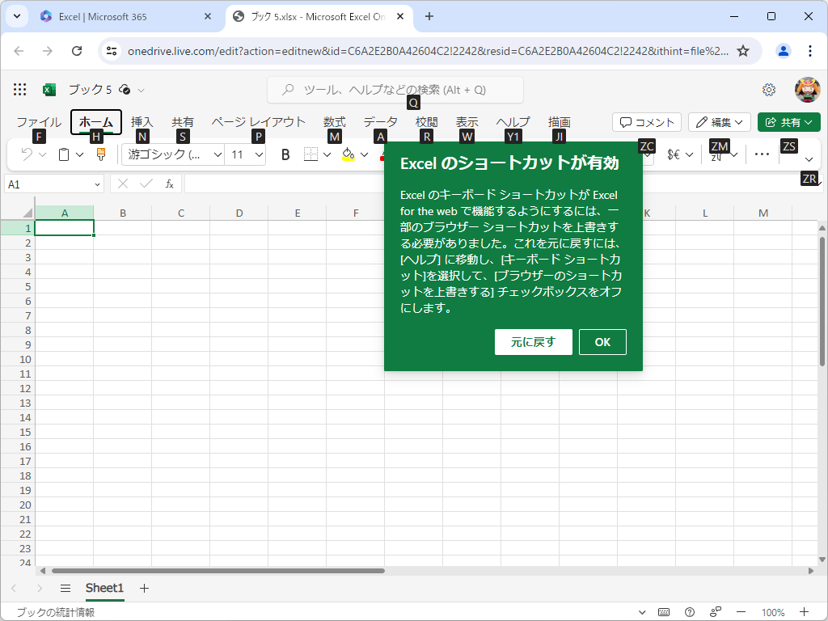Expand the 編集 mode dropdown
Image resolution: width=828 pixels, height=621 pixels.
coord(740,121)
